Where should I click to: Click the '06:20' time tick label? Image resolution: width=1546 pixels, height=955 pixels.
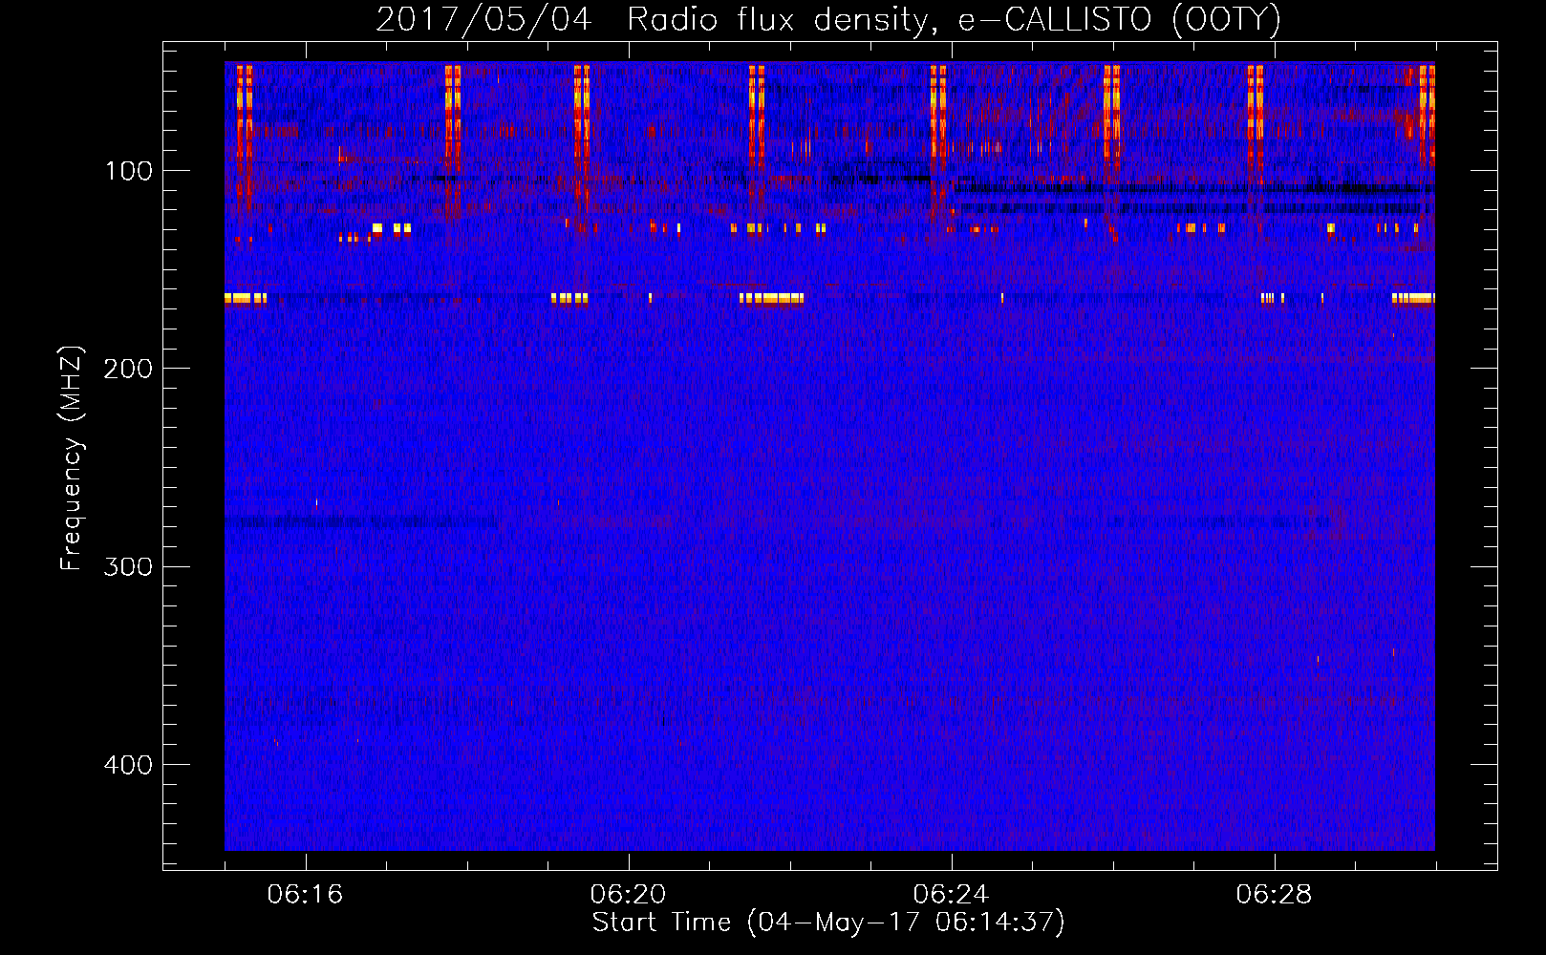point(628,895)
